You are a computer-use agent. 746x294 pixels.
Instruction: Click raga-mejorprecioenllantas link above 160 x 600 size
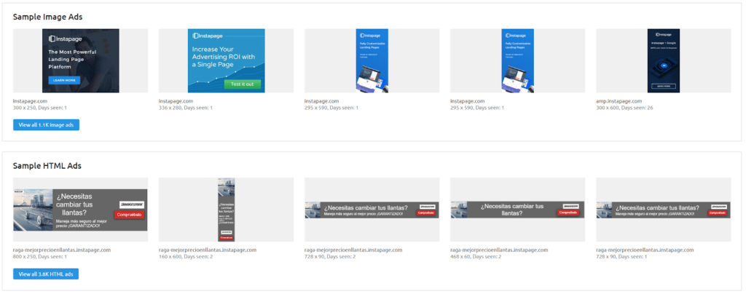(x=208, y=250)
